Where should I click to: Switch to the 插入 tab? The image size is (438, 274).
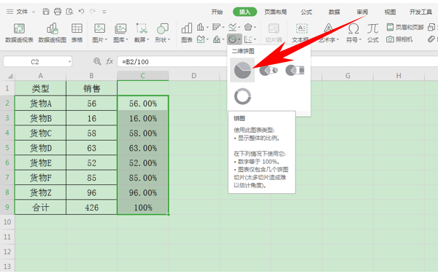coord(245,12)
